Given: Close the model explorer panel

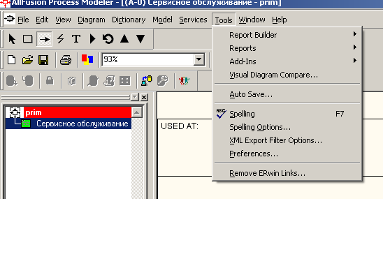Looking at the screenshot, I should coord(144,97).
